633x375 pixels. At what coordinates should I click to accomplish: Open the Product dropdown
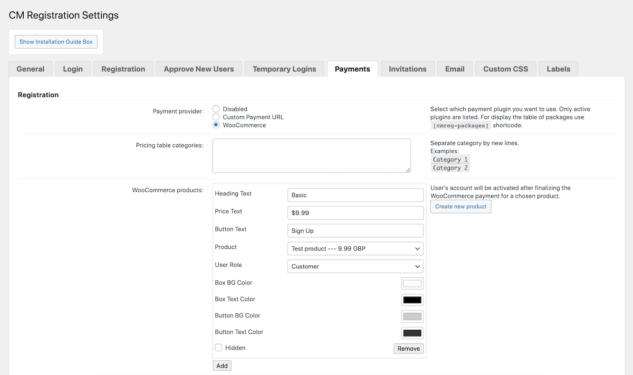[x=356, y=248]
